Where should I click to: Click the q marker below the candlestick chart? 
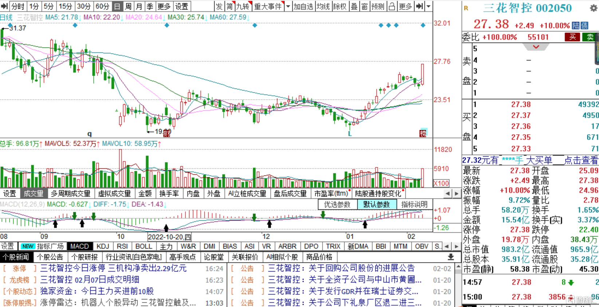click(90, 134)
